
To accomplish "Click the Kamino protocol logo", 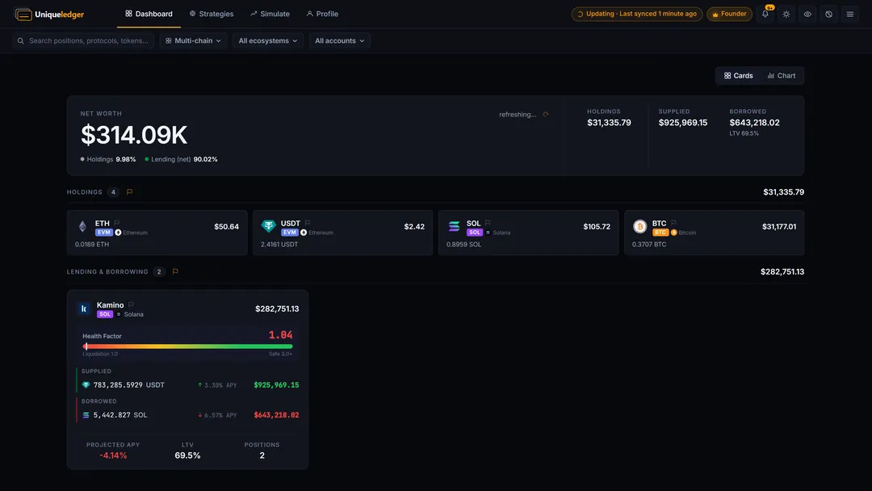I will [x=84, y=308].
